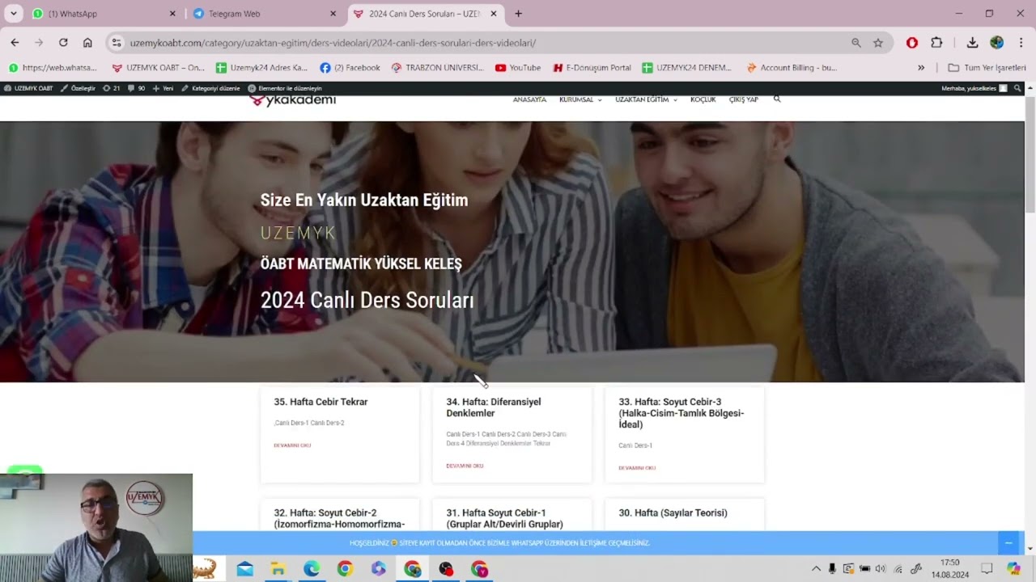
Task: Open the zoom magnifier in the address bar
Action: [856, 43]
